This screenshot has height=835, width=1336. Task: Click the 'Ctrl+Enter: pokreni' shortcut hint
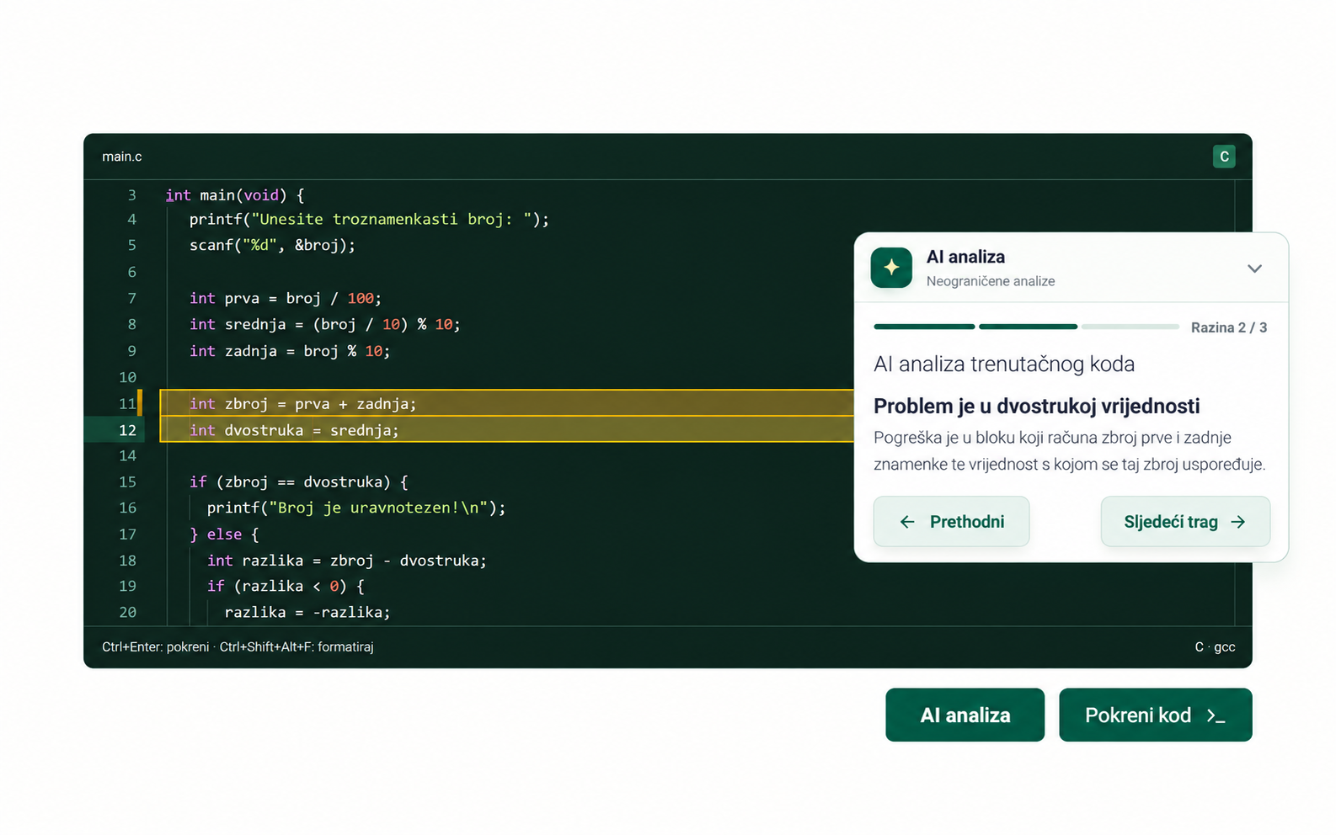(155, 646)
